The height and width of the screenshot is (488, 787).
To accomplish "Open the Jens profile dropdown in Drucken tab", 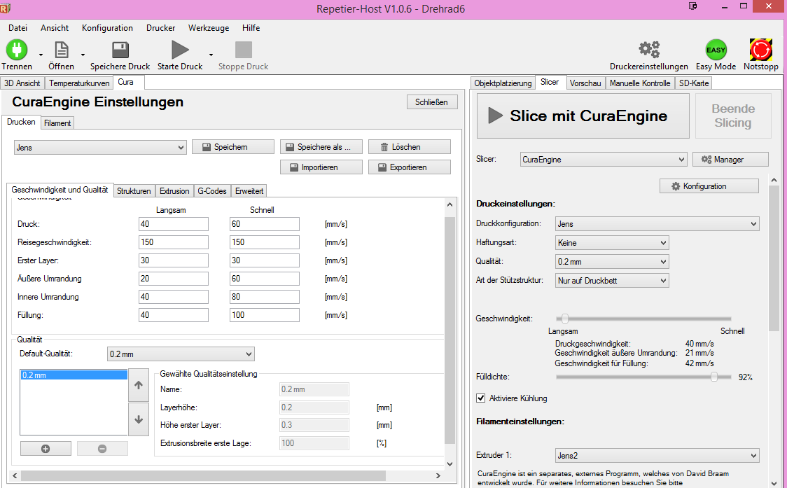I will click(x=100, y=148).
